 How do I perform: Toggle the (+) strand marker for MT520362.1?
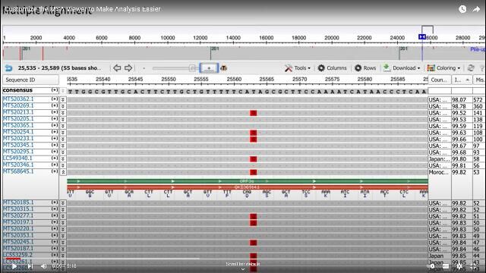55,99
